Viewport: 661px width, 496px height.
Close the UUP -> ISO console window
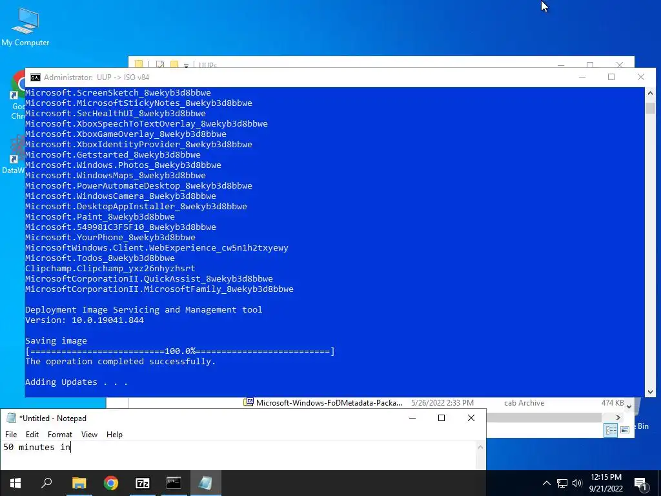641,77
